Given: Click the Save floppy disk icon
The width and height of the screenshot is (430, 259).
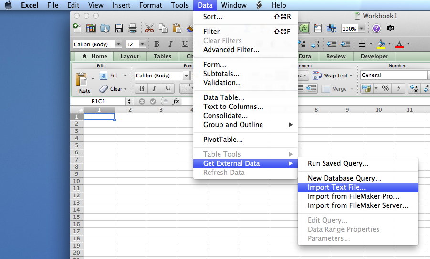Looking at the screenshot, I should point(119,28).
